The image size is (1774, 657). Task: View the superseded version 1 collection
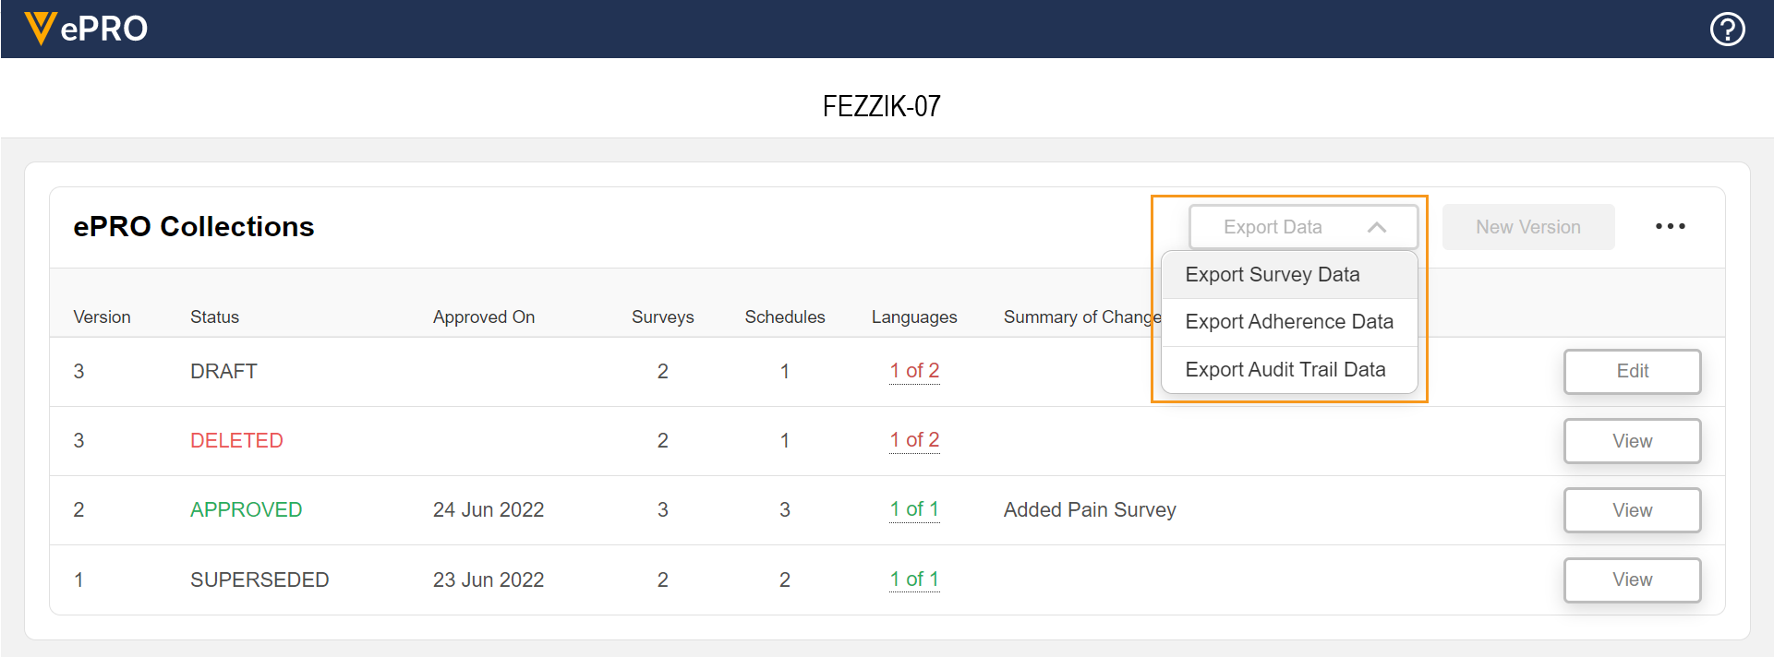coord(1632,579)
